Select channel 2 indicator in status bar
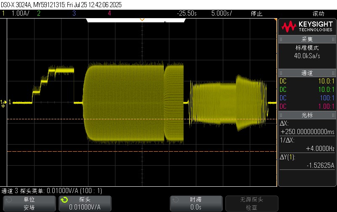This screenshot has width=337, height=212. 38,13
